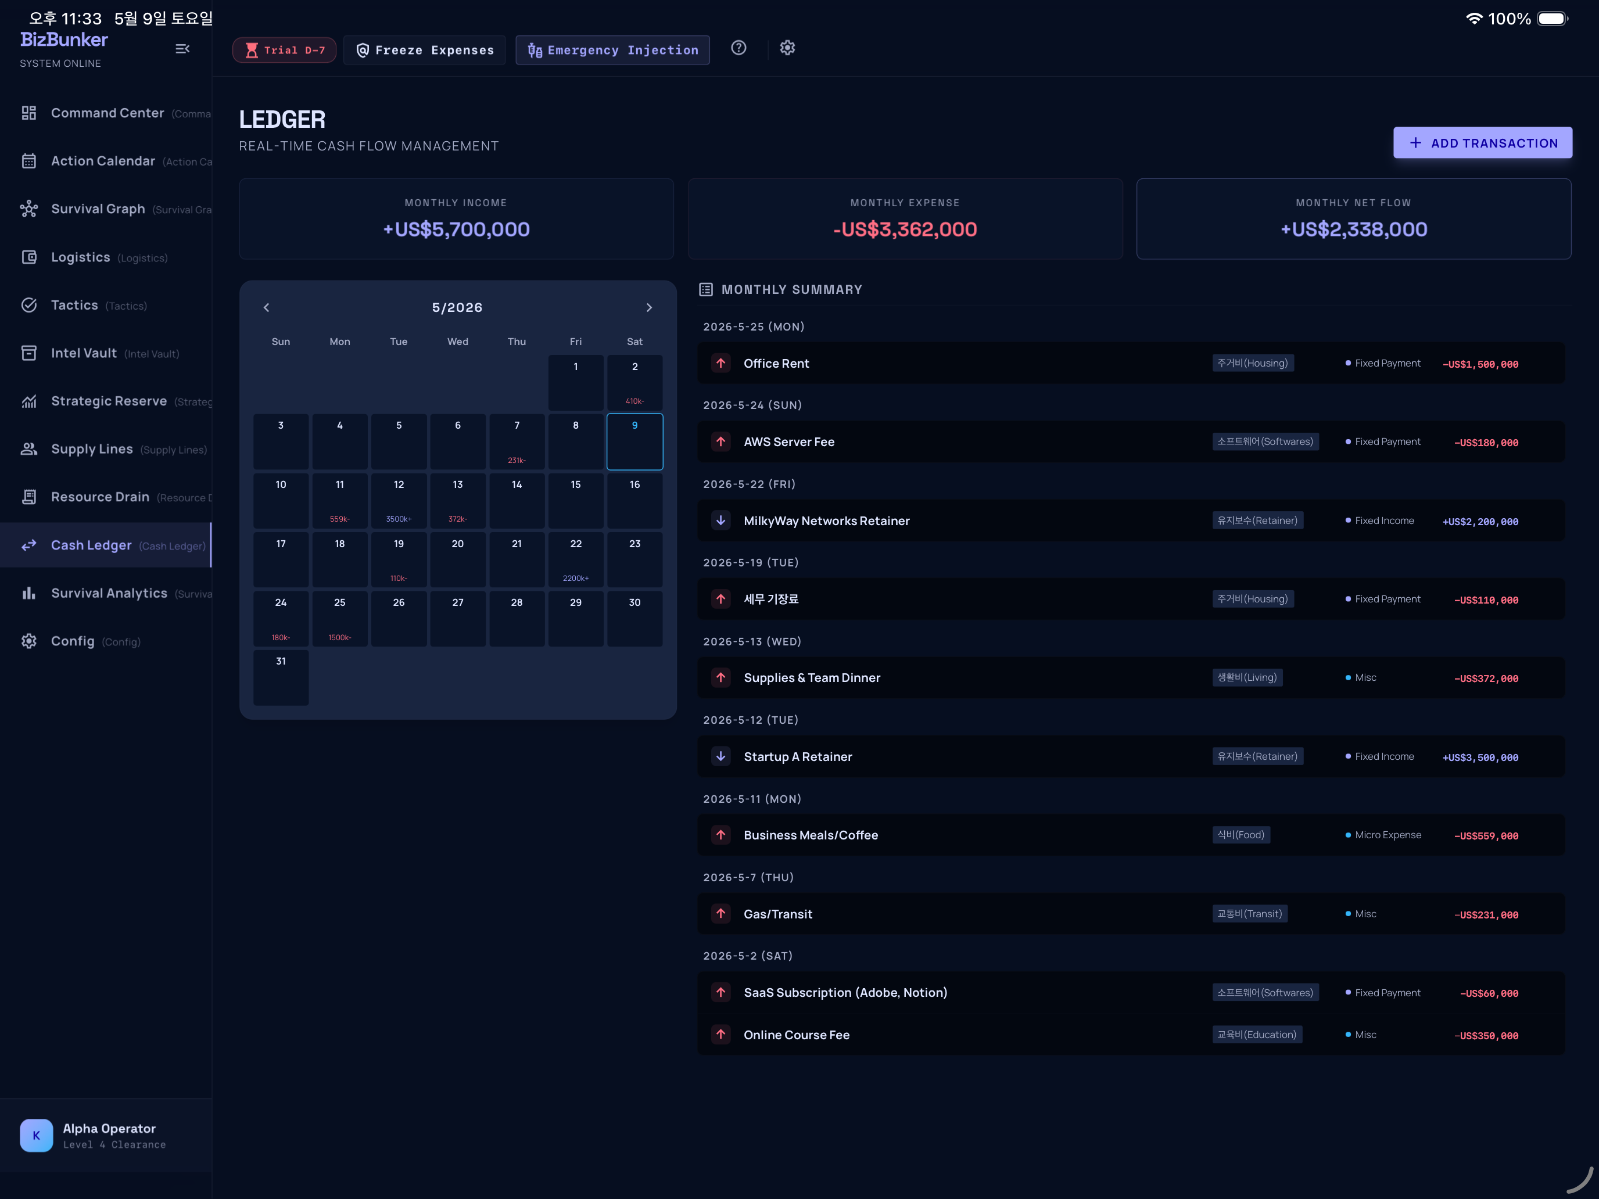The height and width of the screenshot is (1199, 1599).
Task: Click the Supplies & Team Dinner arrow icon
Action: [720, 677]
